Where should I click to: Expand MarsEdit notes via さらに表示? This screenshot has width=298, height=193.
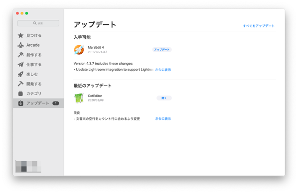pyautogui.click(x=163, y=70)
